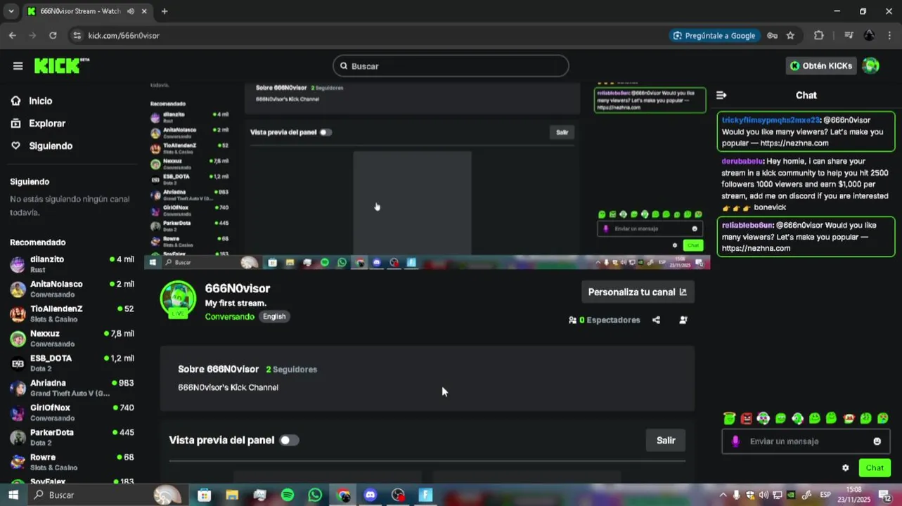This screenshot has height=506, width=902.
Task: Open a new browser tab
Action: pyautogui.click(x=165, y=11)
